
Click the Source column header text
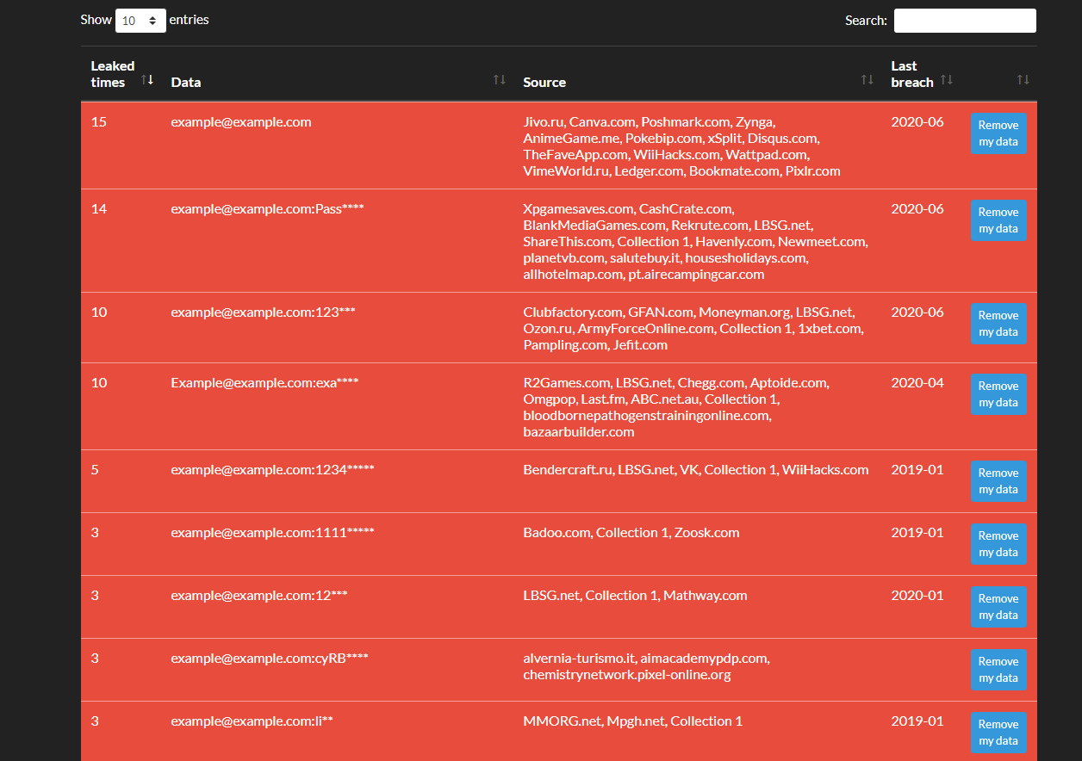pyautogui.click(x=544, y=83)
